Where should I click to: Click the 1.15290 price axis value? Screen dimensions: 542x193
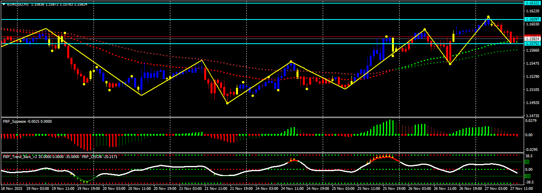tap(532, 77)
